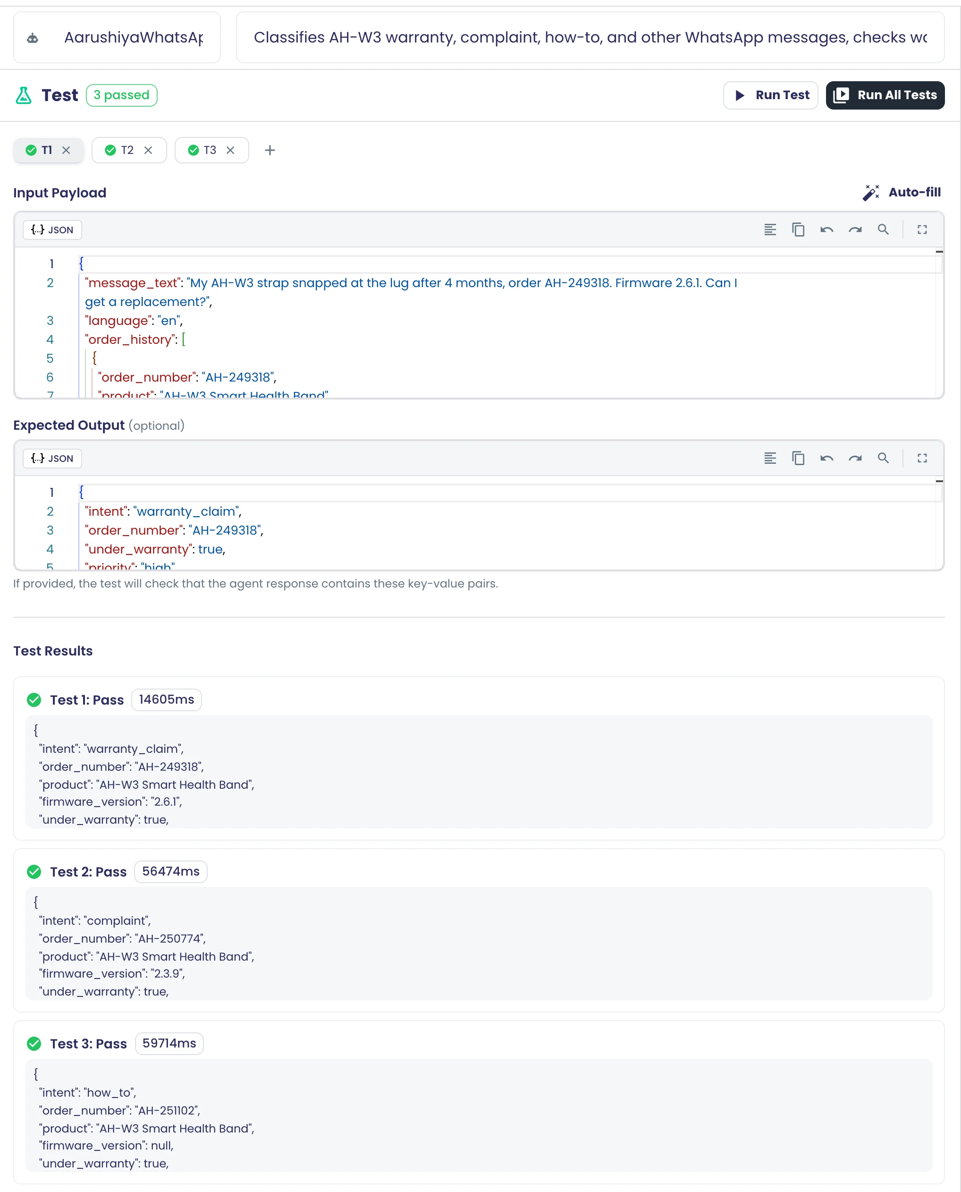
Task: Copy Expected Output editor contents
Action: tap(798, 458)
